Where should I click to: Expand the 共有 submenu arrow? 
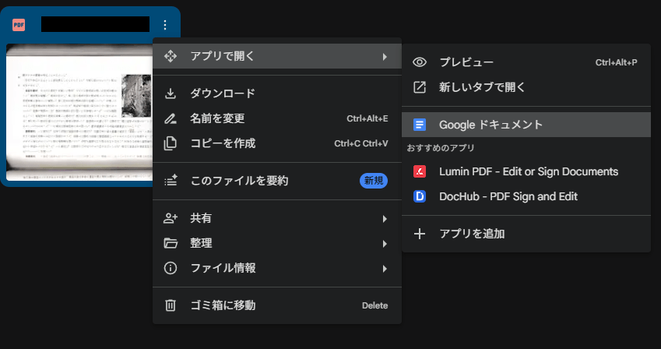(x=385, y=219)
